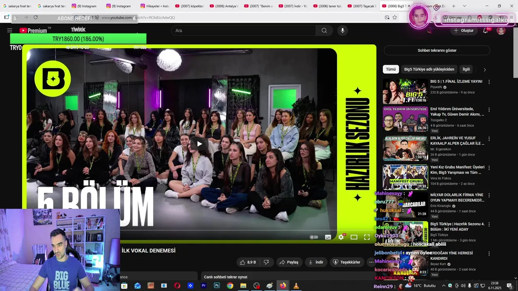Image resolution: width=518 pixels, height=291 pixels.
Task: Open a new browser tab with plus
Action: coord(454,6)
